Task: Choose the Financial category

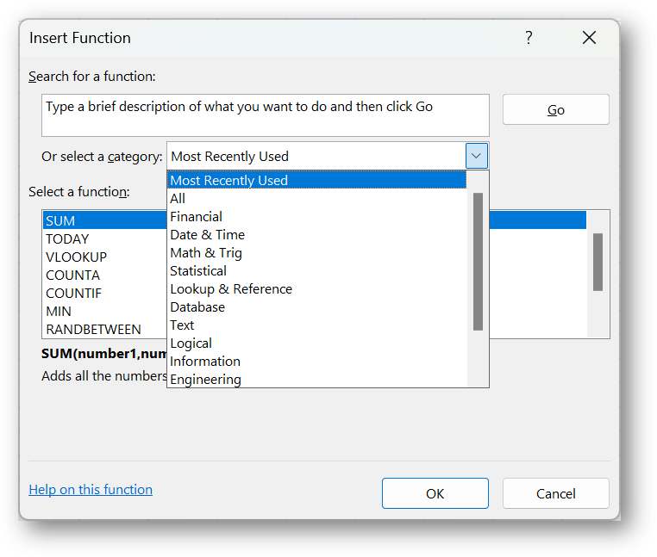Action: click(x=316, y=216)
